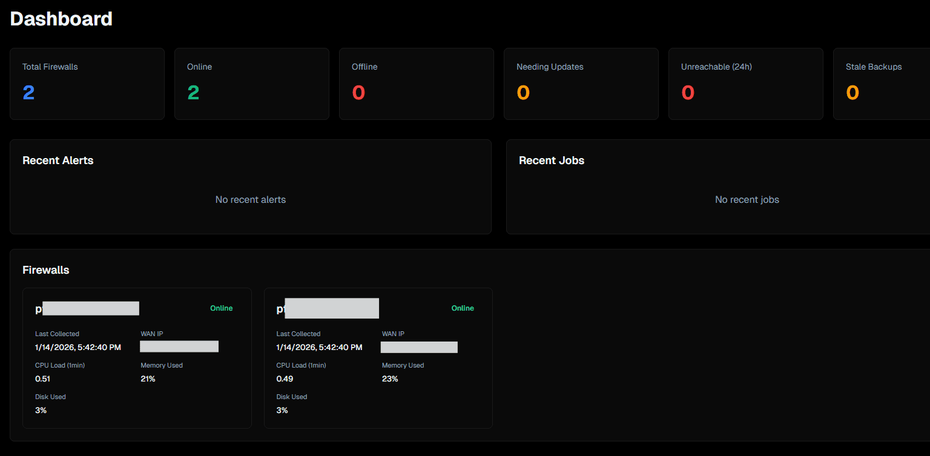Click the second firewall's WAN IP field
The image size is (930, 456).
click(x=419, y=346)
